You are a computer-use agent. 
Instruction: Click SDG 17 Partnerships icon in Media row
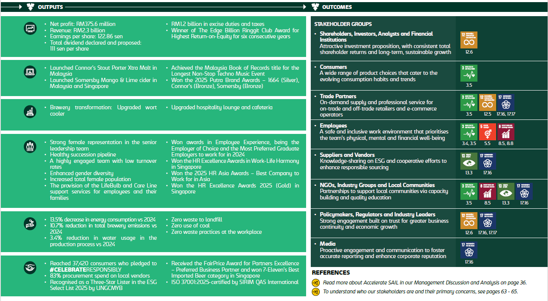469,250
